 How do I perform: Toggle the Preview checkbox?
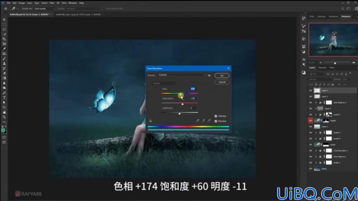216,121
